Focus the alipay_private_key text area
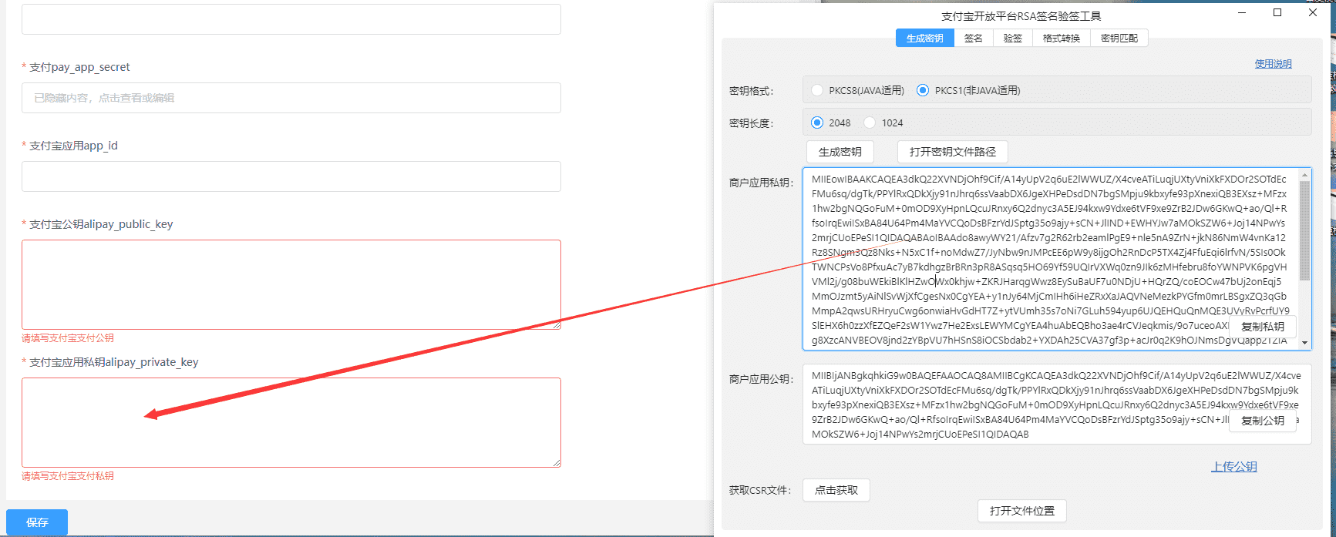The image size is (1336, 537). (x=291, y=422)
